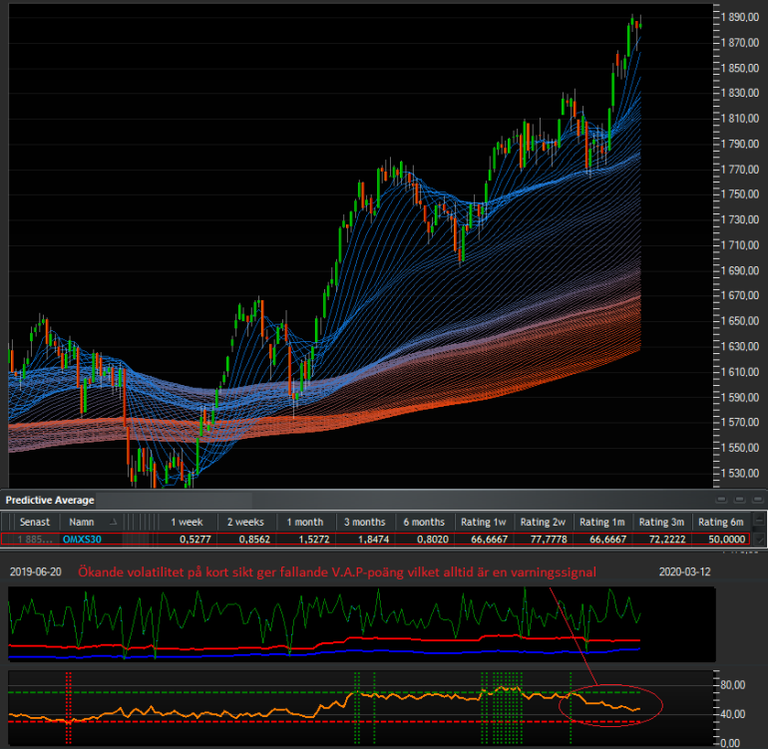Click the Rating 1w column header
Screen dimensions: 768x749
pos(484,523)
